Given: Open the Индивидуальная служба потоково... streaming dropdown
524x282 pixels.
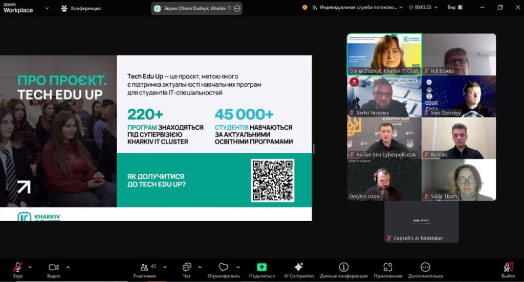Looking at the screenshot, I should 360,7.
